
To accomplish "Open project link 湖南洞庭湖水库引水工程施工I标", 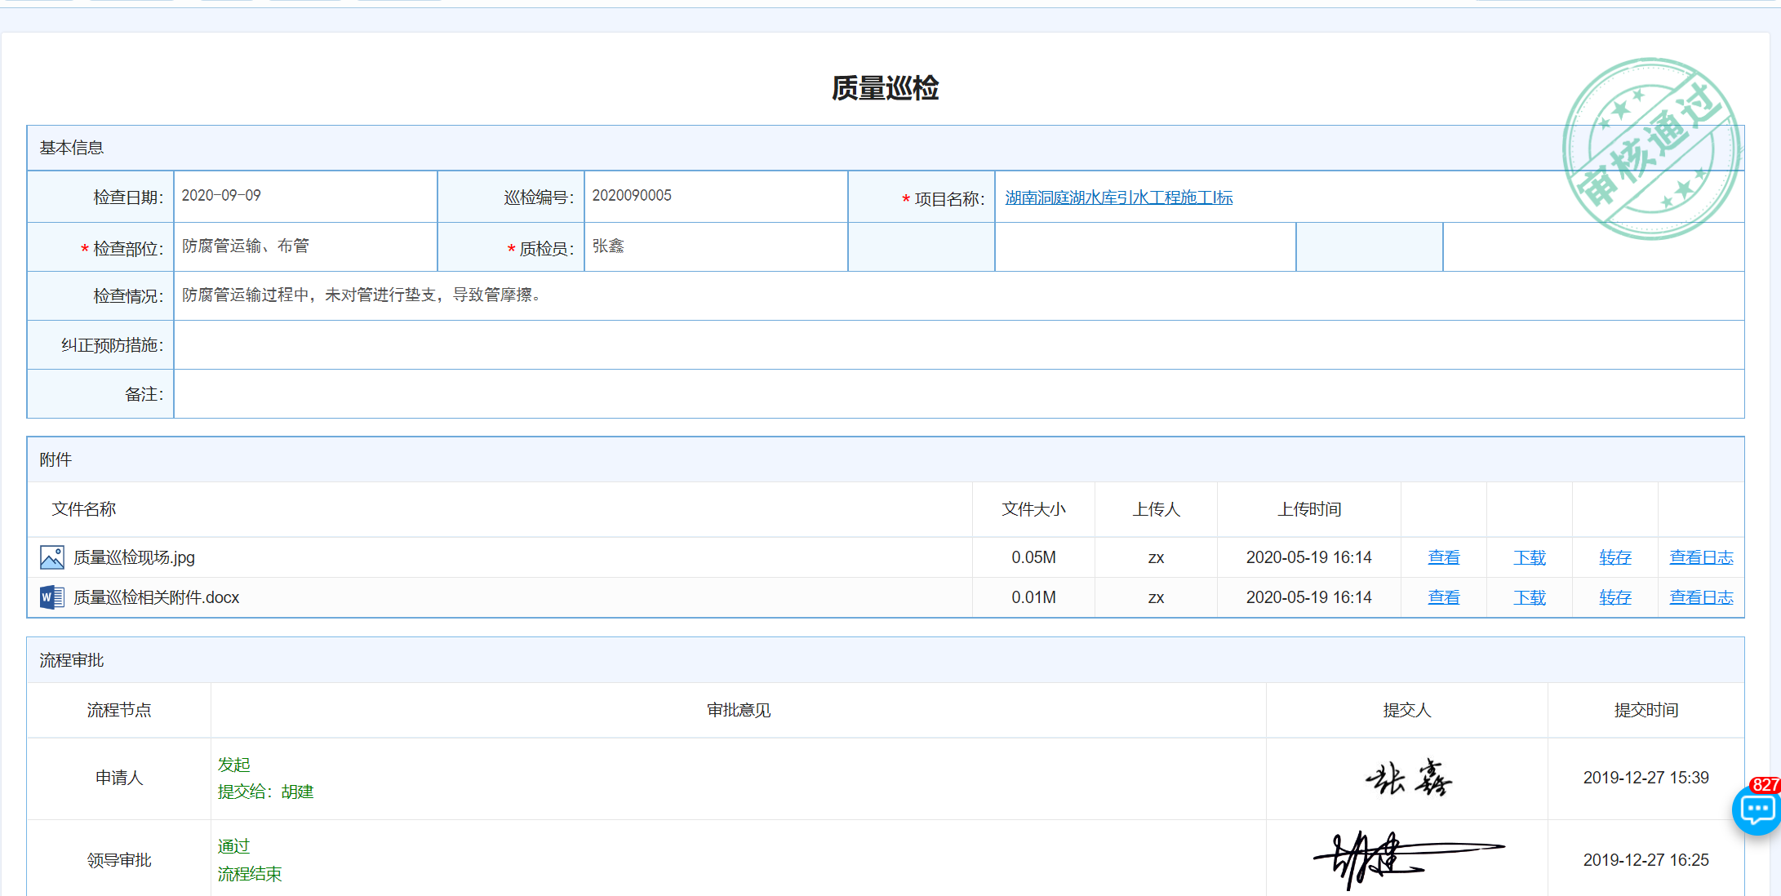I will (x=1118, y=197).
